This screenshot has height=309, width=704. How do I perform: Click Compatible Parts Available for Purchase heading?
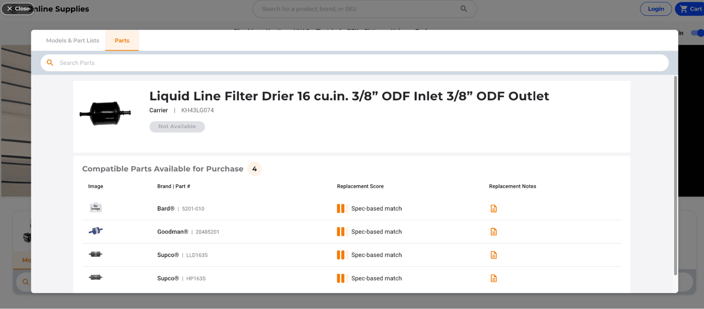pyautogui.click(x=162, y=169)
